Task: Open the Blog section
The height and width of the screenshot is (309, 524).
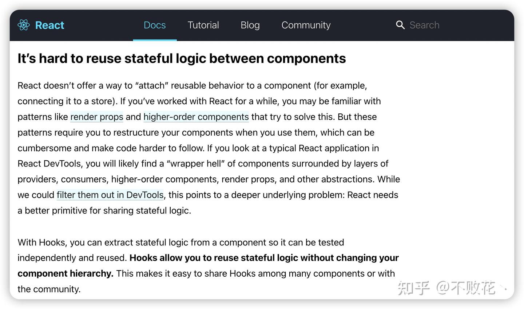Action: [250, 25]
